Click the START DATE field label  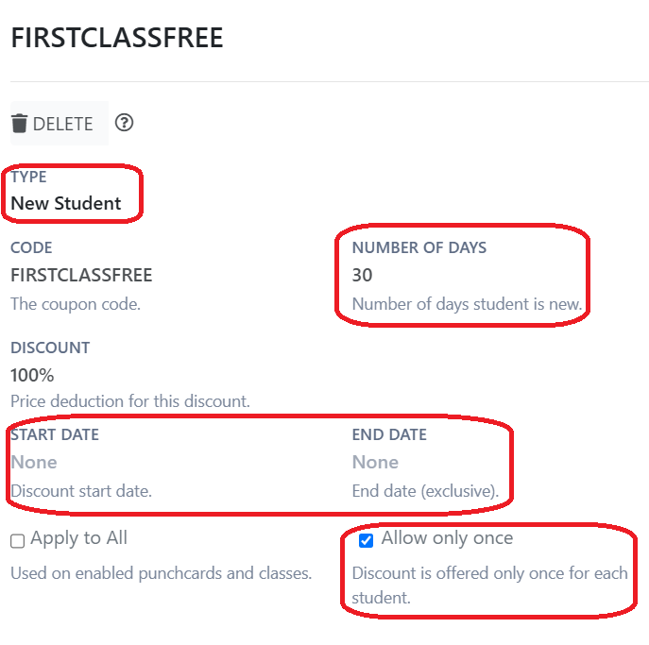pos(55,434)
